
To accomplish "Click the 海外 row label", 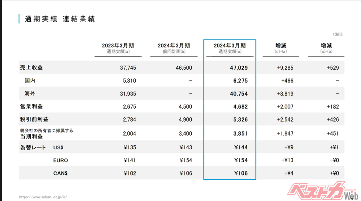I will [30, 93].
